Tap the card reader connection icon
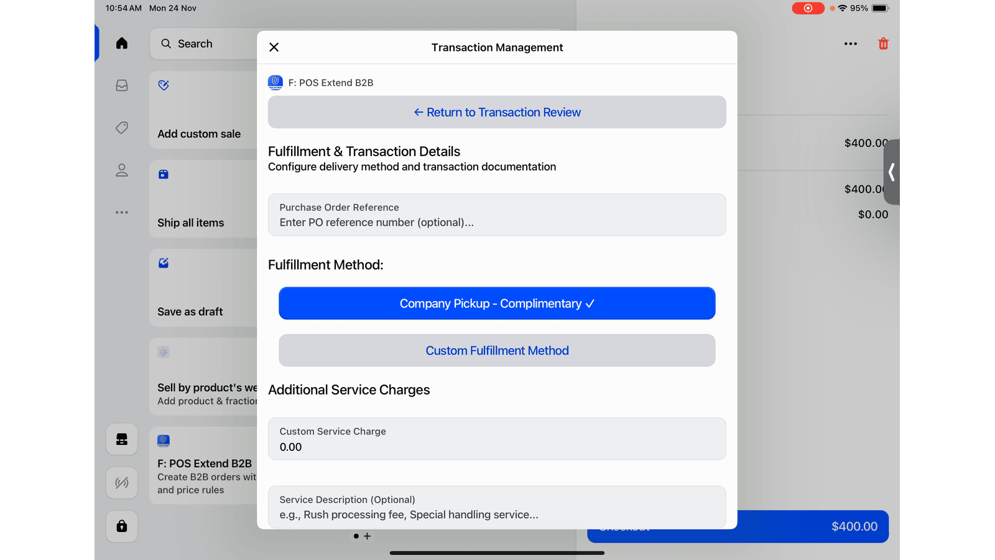The image size is (995, 560). coord(122,483)
